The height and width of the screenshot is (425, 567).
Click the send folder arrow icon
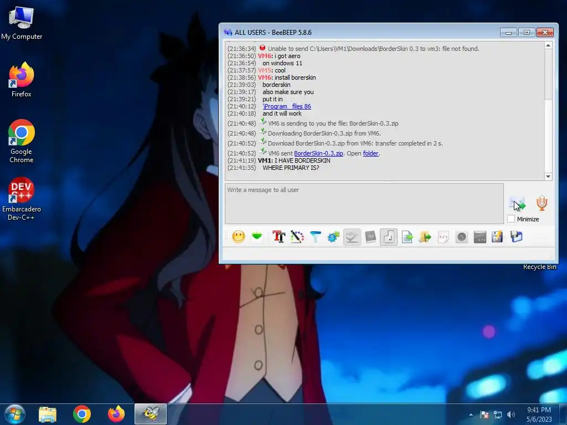425,237
